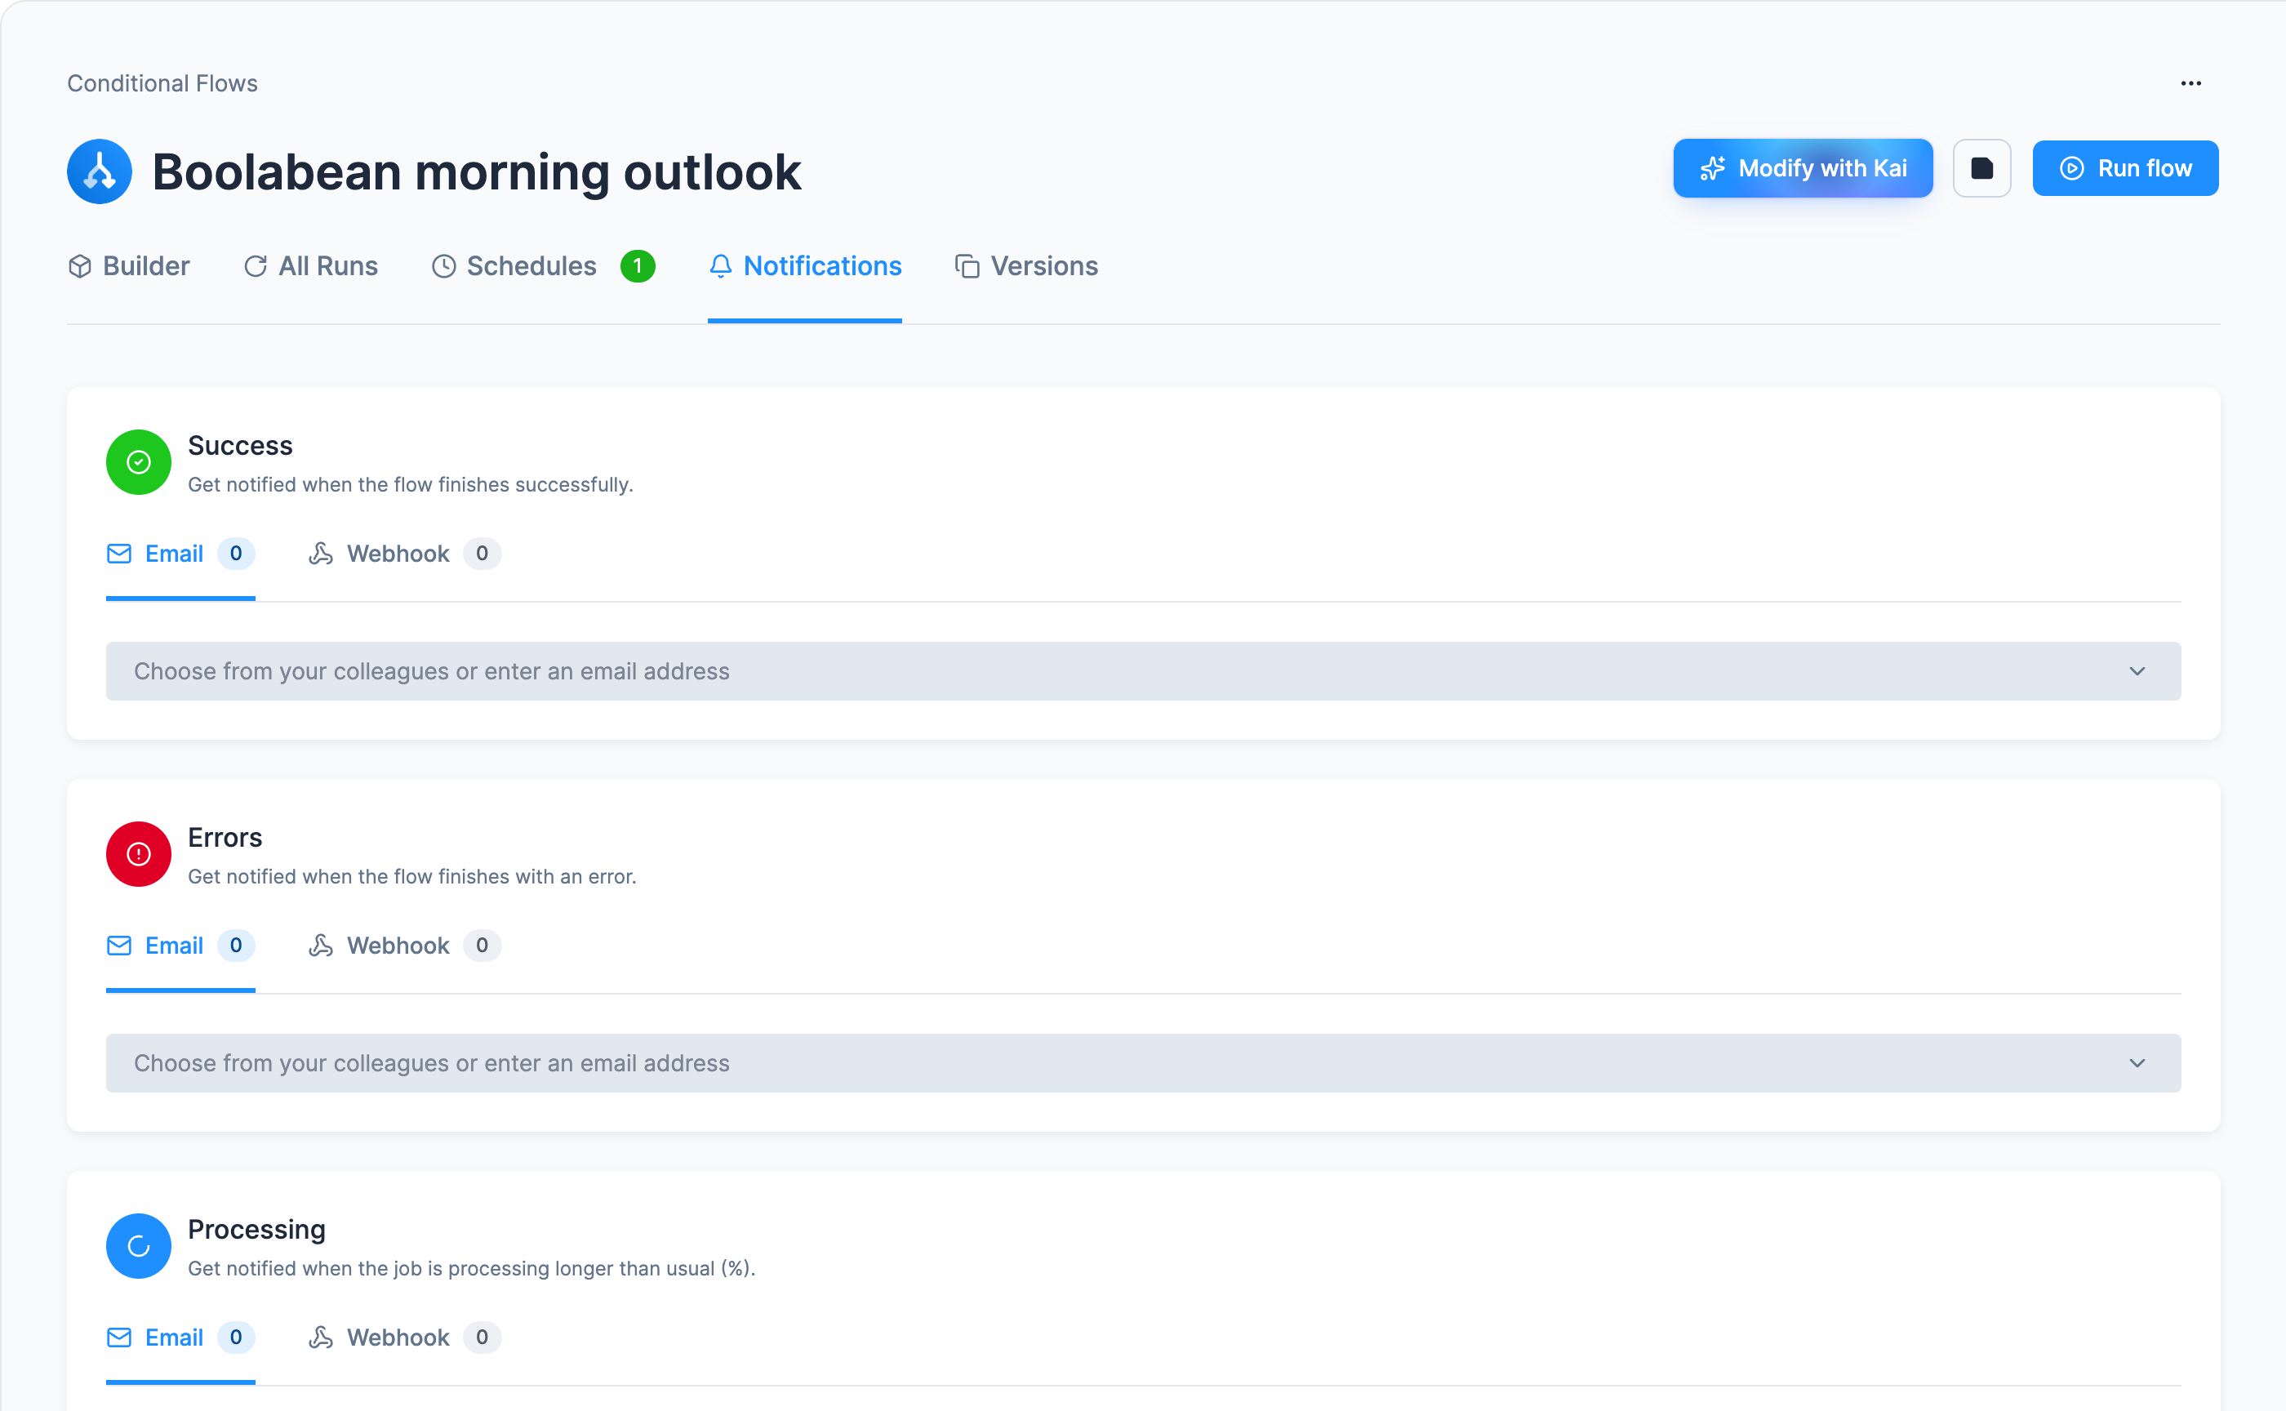
Task: Switch to Webhook tab under Errors
Action: point(405,946)
